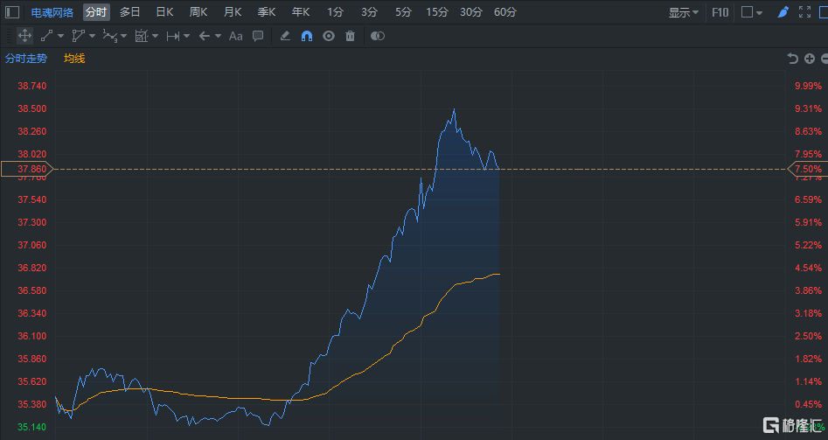Viewport: 828px width, 440px height.
Task: Open the blue paintbrush drawing tool
Action: pos(783,11)
